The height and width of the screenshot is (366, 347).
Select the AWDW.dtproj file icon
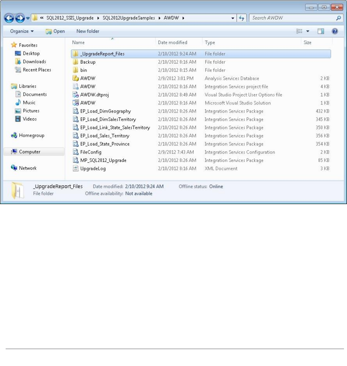tap(76, 95)
